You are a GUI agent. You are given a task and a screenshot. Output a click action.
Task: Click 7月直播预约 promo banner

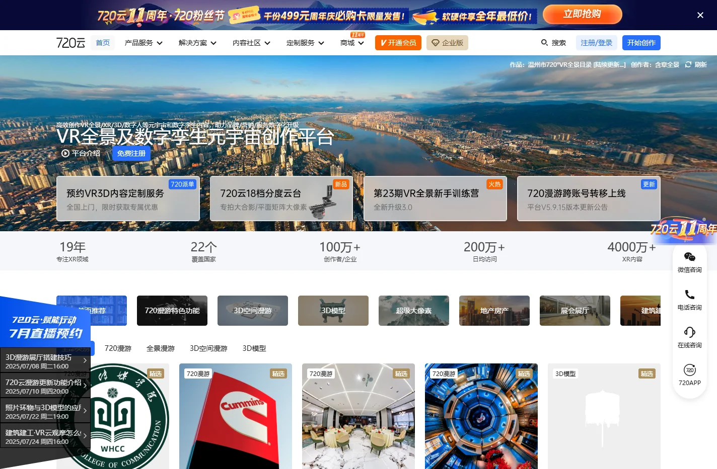pyautogui.click(x=45, y=327)
